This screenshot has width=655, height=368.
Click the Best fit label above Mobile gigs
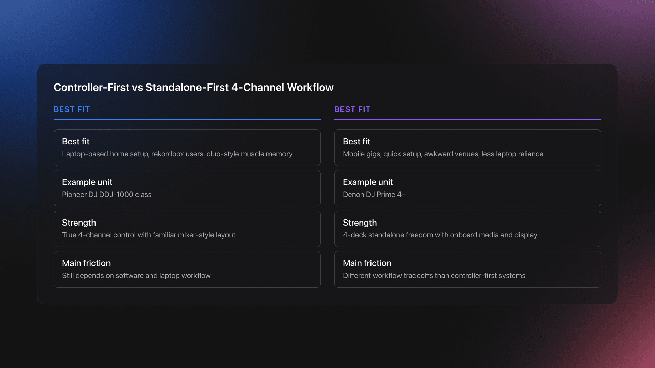356,142
